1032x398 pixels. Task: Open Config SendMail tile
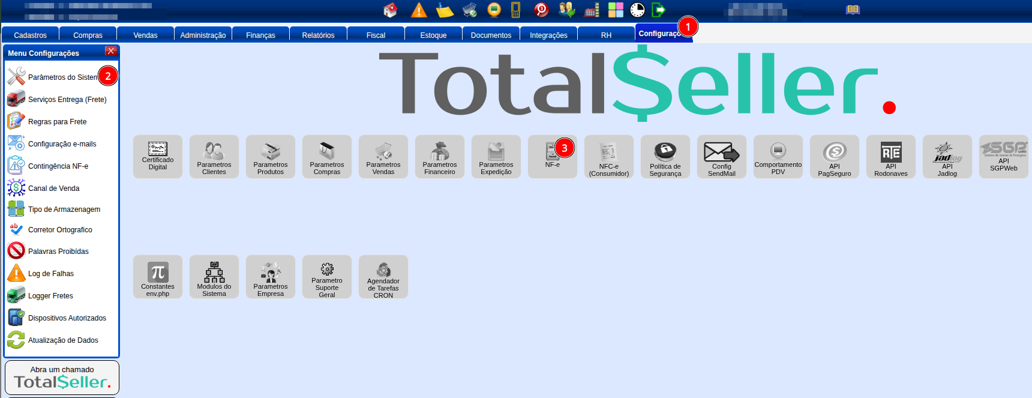pyautogui.click(x=722, y=157)
